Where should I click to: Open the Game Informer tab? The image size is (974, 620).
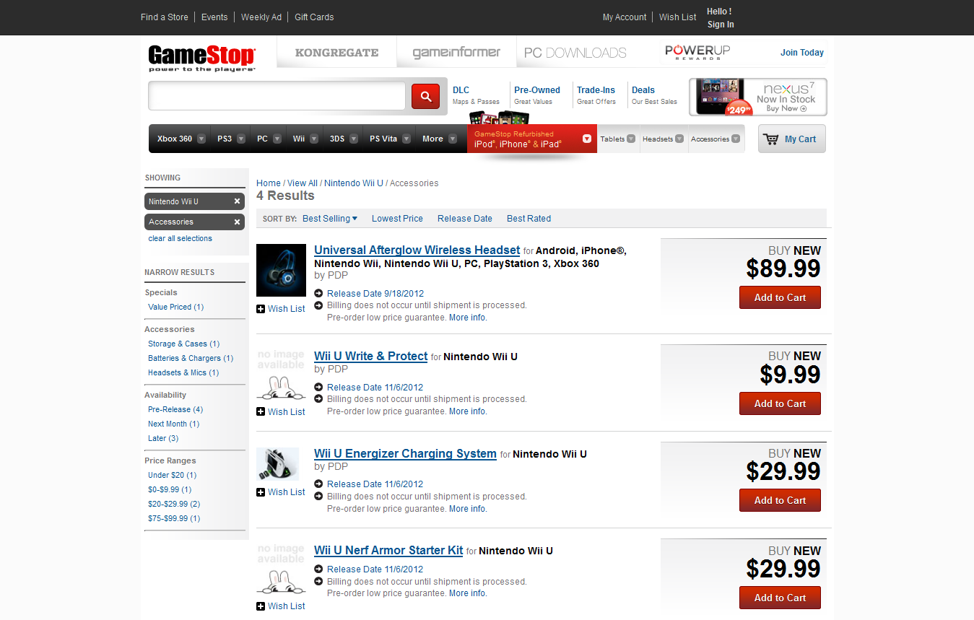(x=456, y=53)
